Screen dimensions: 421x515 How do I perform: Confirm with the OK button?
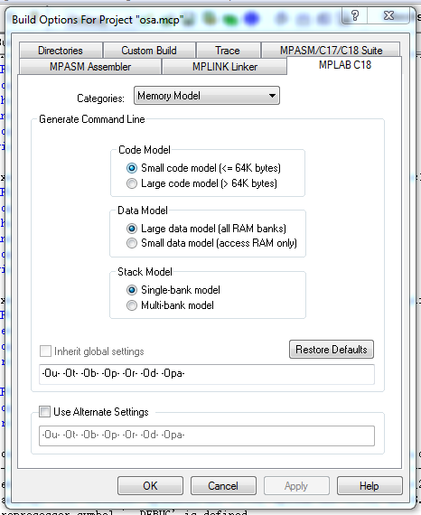point(150,486)
